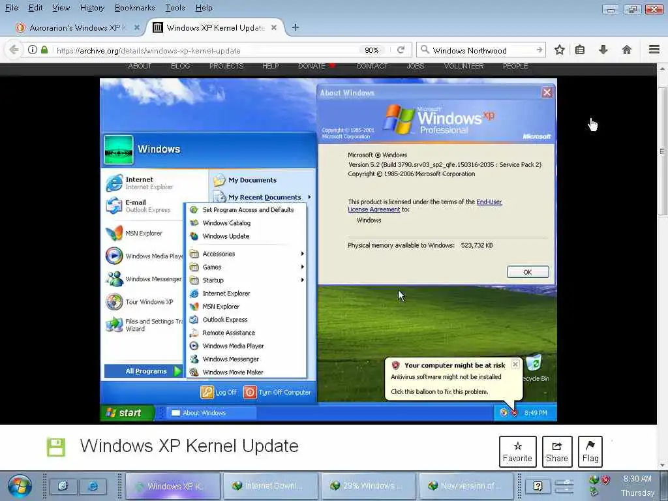Open the File menu

pos(12,8)
